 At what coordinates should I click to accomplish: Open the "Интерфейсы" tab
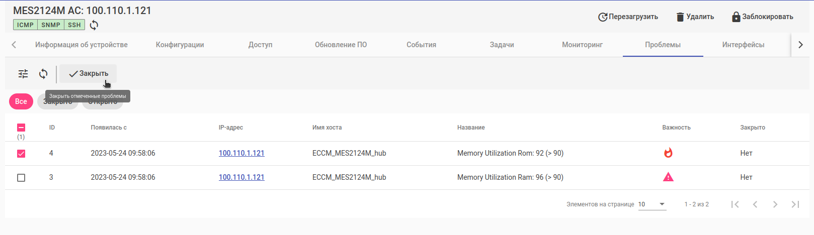(743, 45)
